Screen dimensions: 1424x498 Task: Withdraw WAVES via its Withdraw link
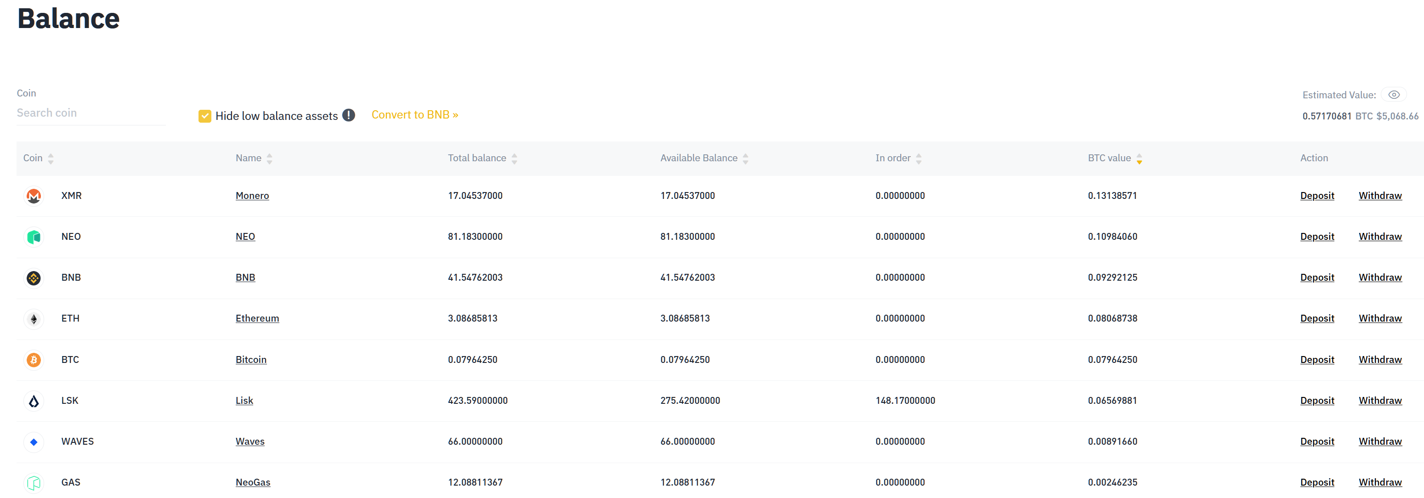(1380, 441)
